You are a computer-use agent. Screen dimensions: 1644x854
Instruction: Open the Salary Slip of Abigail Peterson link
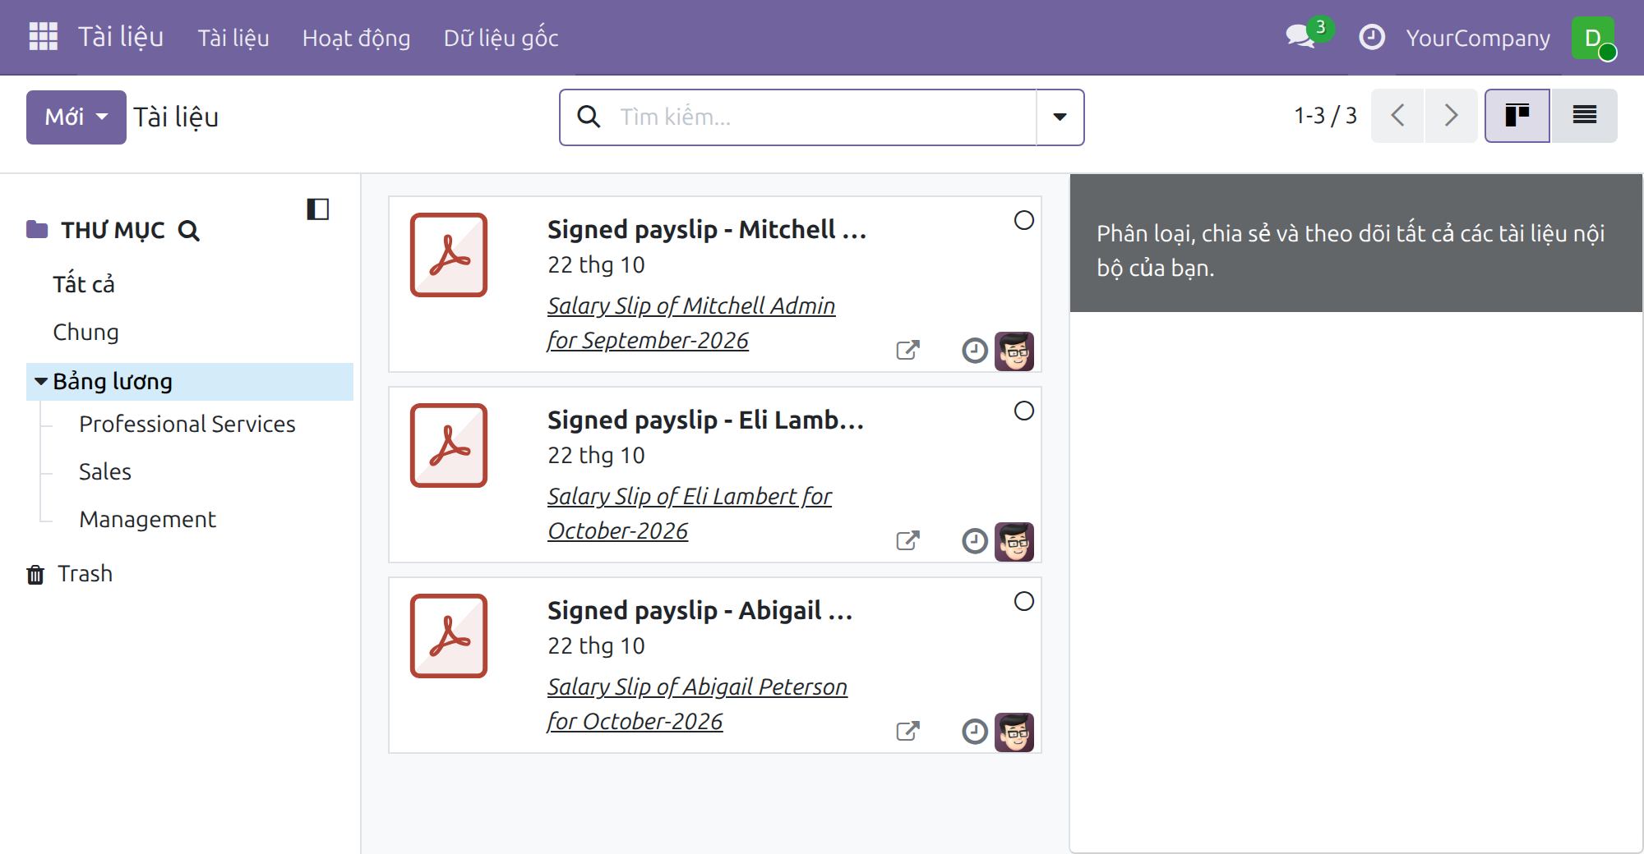pyautogui.click(x=697, y=704)
